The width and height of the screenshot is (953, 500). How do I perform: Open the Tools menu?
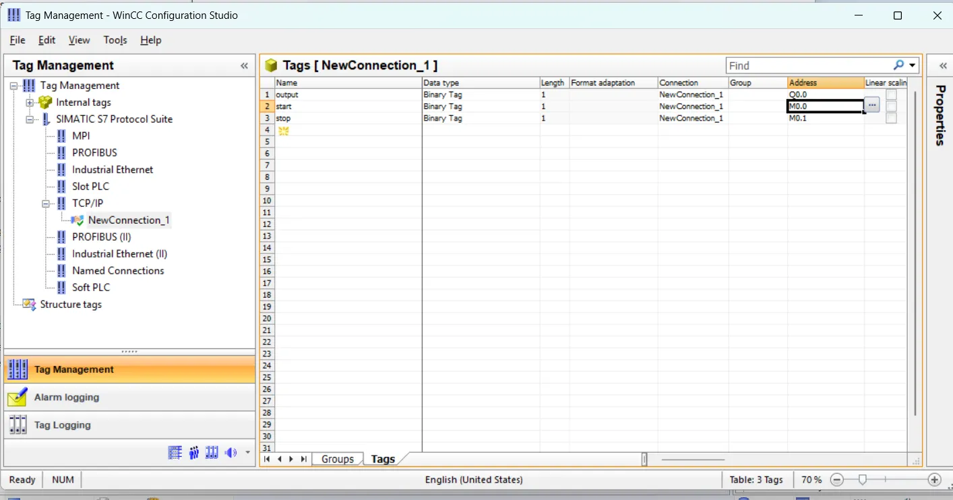pyautogui.click(x=115, y=40)
